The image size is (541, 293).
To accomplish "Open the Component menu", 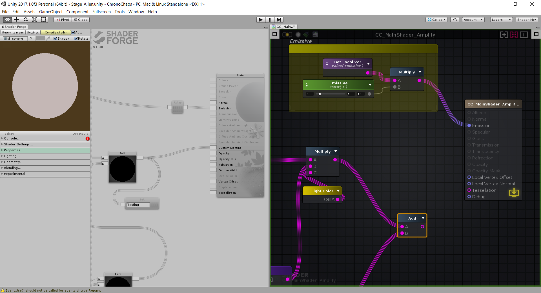I will point(77,12).
